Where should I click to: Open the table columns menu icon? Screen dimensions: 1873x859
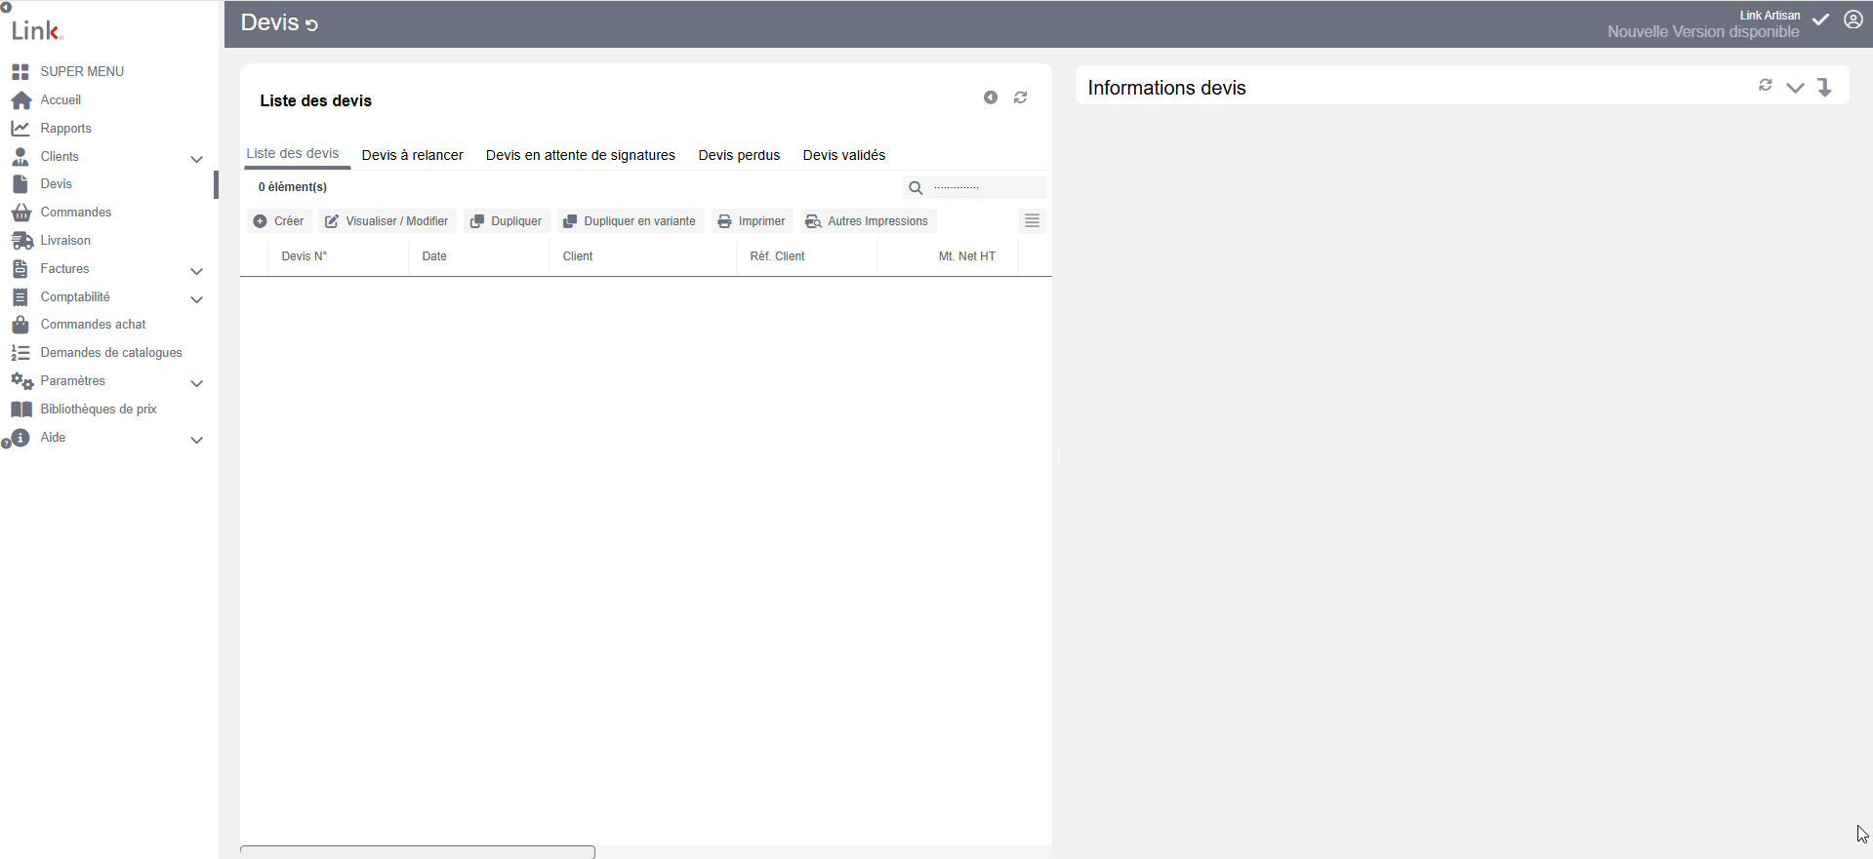click(1032, 221)
